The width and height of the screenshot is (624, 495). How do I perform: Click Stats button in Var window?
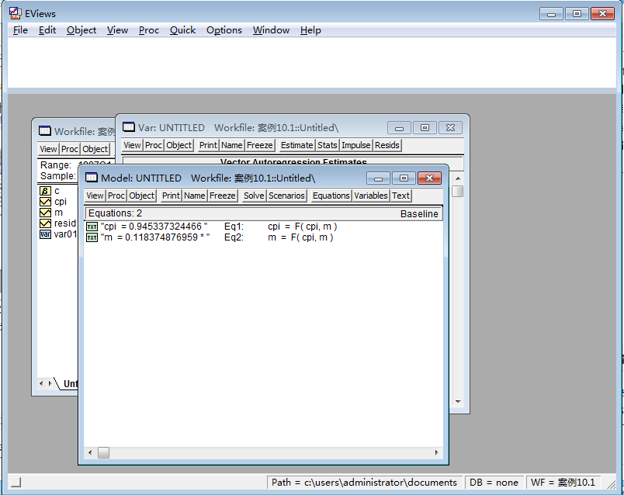click(327, 145)
